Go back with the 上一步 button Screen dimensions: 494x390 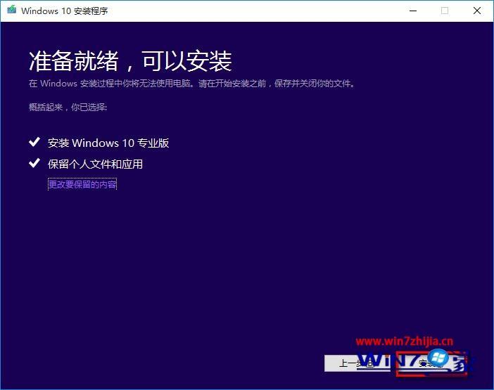pyautogui.click(x=357, y=363)
